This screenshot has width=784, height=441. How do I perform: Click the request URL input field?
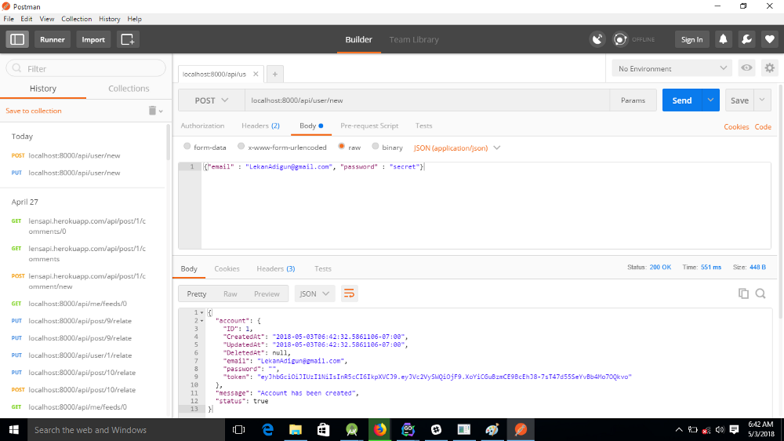[x=427, y=100]
